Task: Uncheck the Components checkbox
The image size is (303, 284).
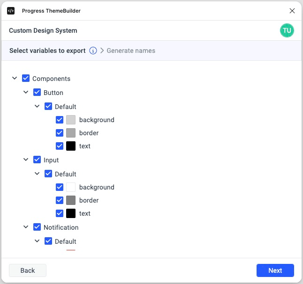Action: (26, 78)
